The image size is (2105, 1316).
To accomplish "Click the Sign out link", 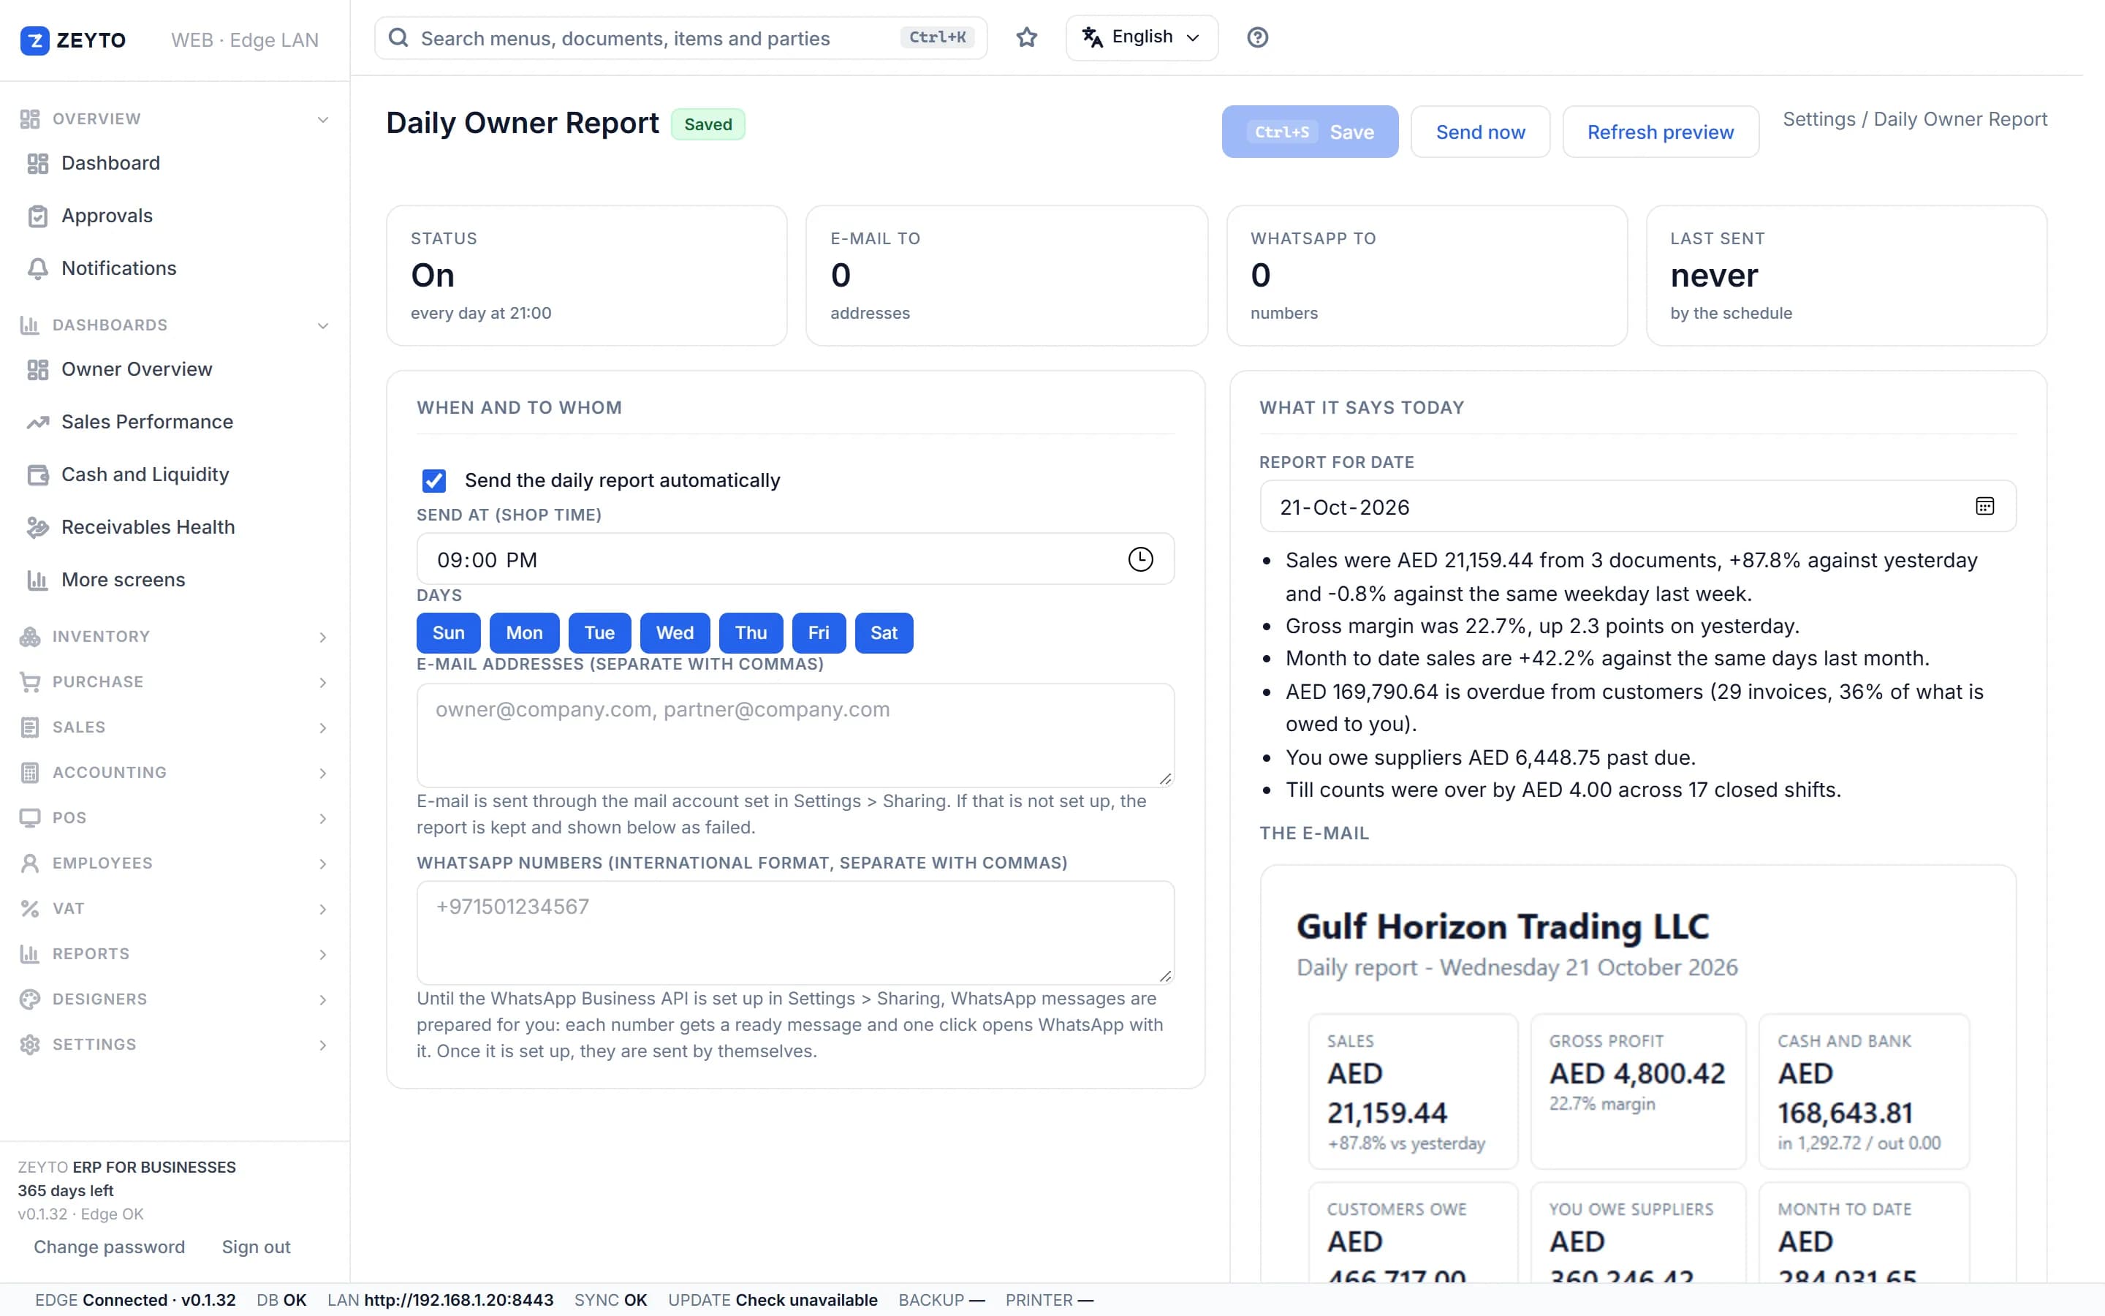I will click(256, 1247).
